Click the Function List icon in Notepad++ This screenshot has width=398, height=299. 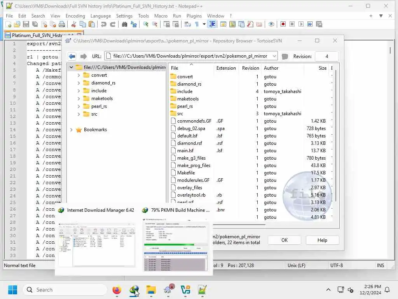(x=250, y=24)
